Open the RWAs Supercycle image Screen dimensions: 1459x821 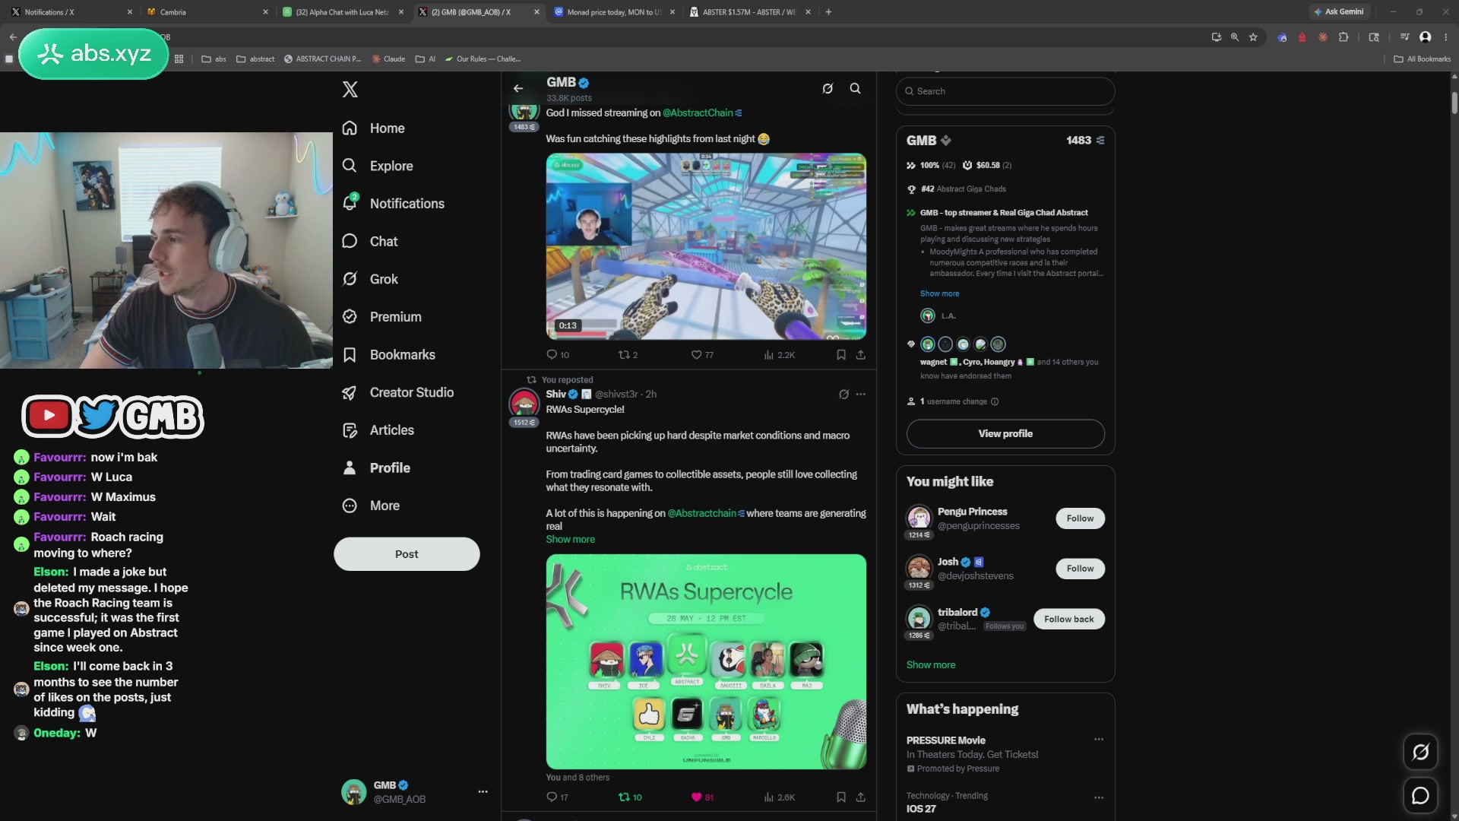pyautogui.click(x=706, y=661)
